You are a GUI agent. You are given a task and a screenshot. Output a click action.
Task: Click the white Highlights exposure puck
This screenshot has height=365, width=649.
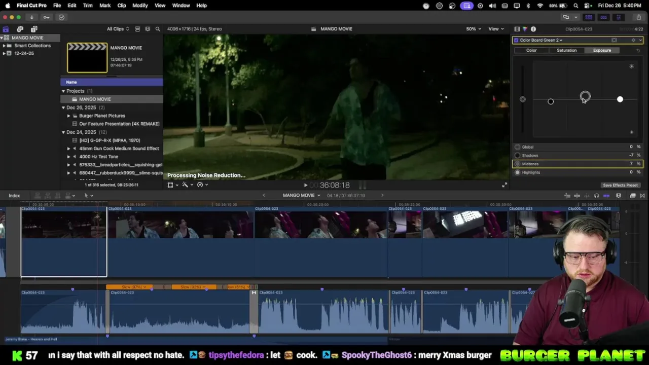click(x=620, y=99)
